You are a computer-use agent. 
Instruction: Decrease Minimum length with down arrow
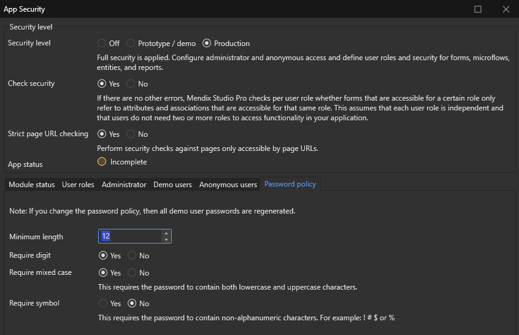point(166,240)
